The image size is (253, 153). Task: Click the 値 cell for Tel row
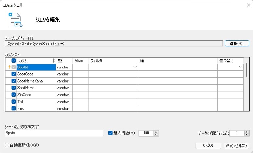178,102
